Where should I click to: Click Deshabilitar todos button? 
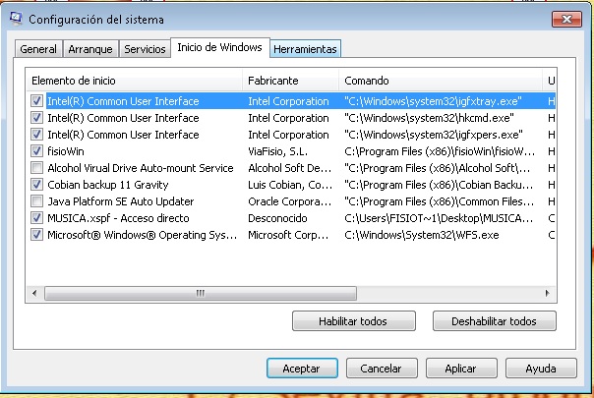[494, 321]
